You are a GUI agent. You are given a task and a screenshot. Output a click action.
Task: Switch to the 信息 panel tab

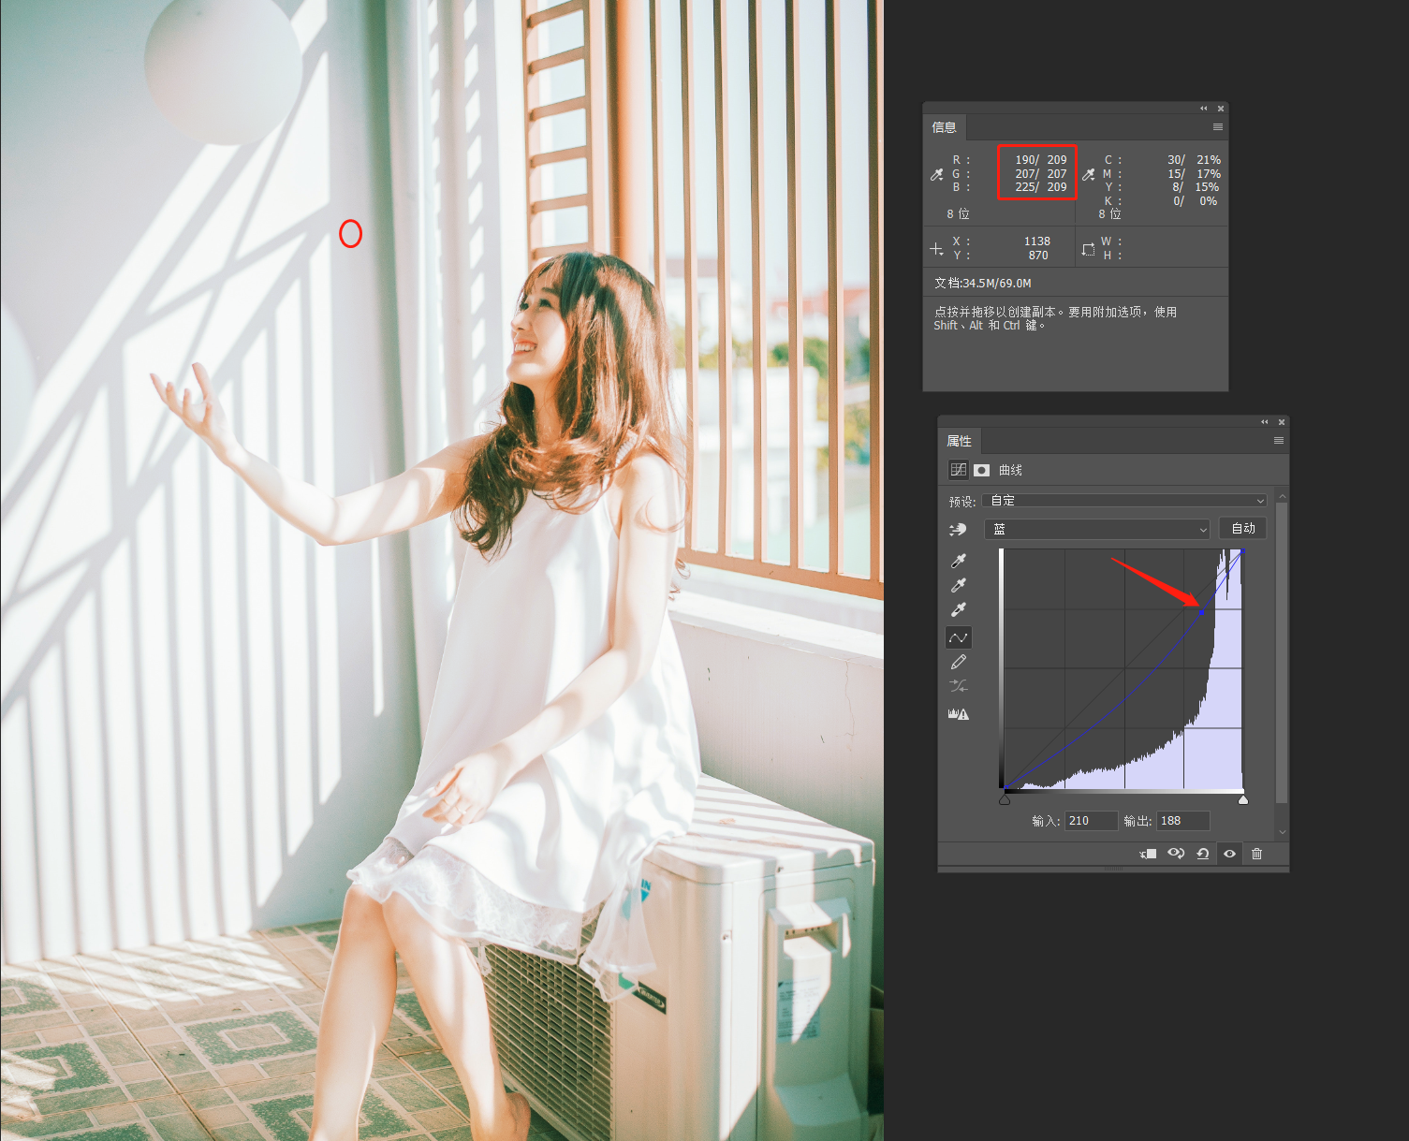944,127
